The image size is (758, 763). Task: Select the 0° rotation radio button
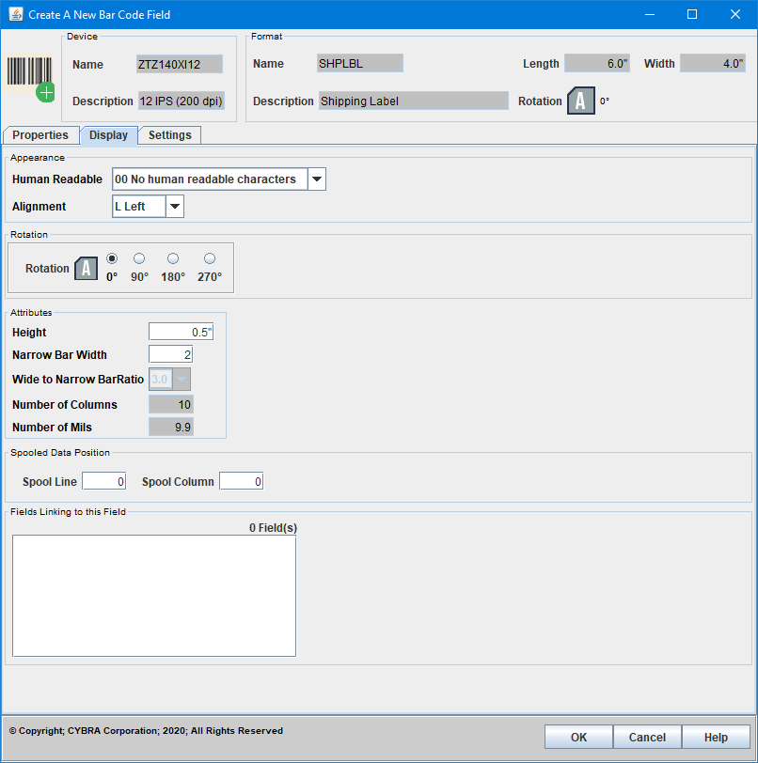coord(112,258)
